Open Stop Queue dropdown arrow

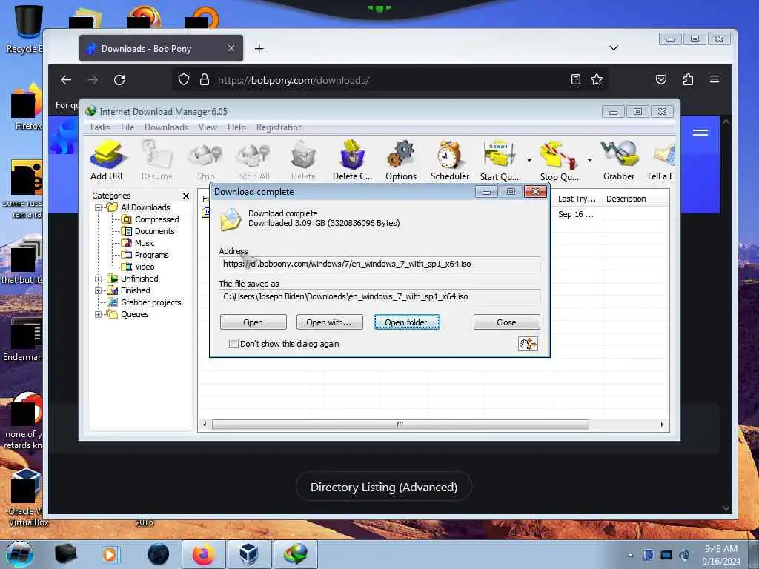tap(589, 160)
